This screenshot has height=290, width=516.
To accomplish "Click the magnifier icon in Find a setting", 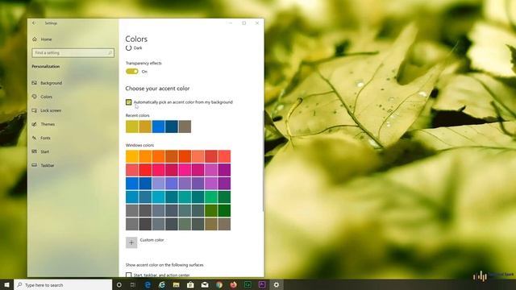I will pos(110,52).
